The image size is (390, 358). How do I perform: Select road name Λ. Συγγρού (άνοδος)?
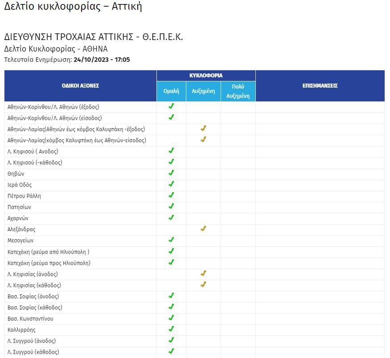pos(32,341)
